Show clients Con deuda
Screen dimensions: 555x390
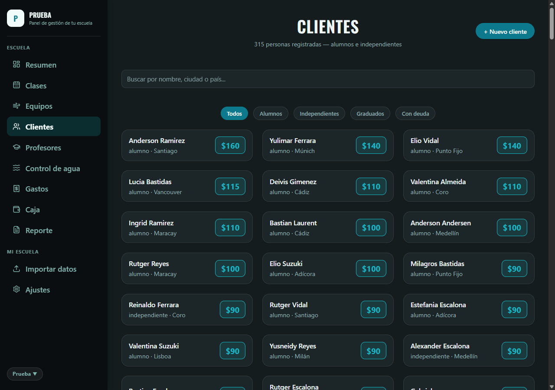pyautogui.click(x=415, y=114)
